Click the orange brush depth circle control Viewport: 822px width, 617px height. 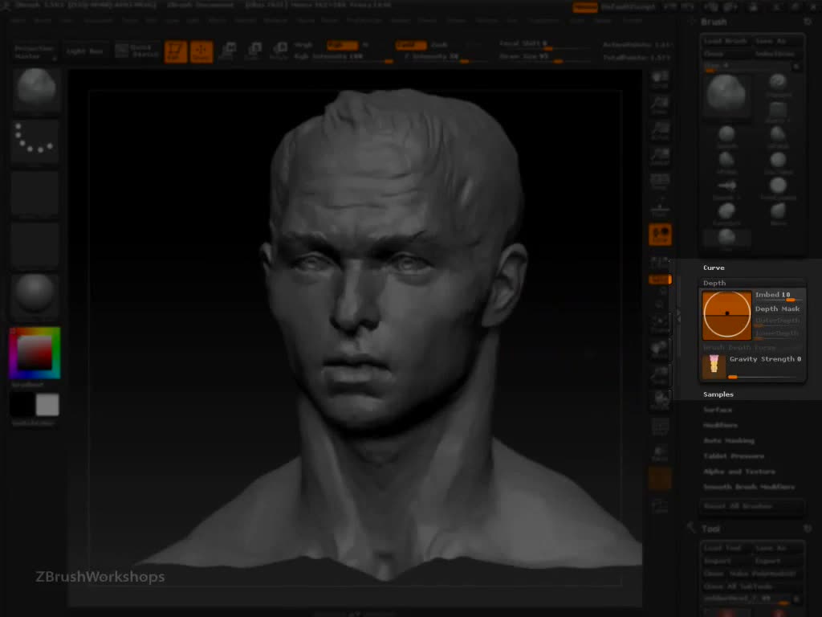point(726,315)
